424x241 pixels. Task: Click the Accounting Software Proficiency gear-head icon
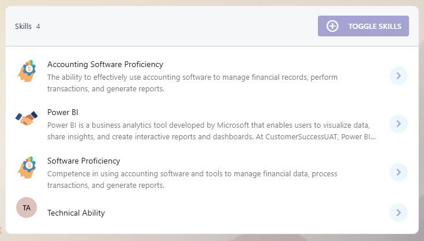coord(27,71)
